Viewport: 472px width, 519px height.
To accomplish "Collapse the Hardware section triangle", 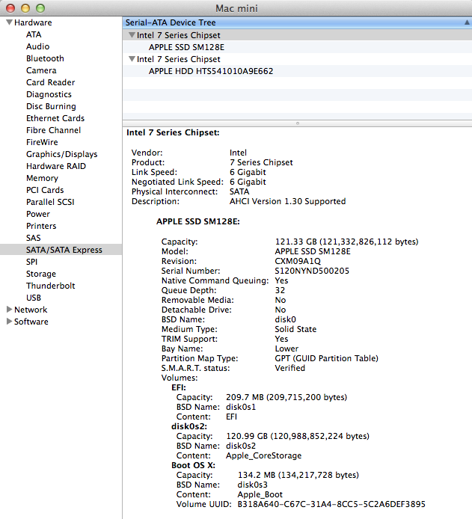I will [9, 22].
